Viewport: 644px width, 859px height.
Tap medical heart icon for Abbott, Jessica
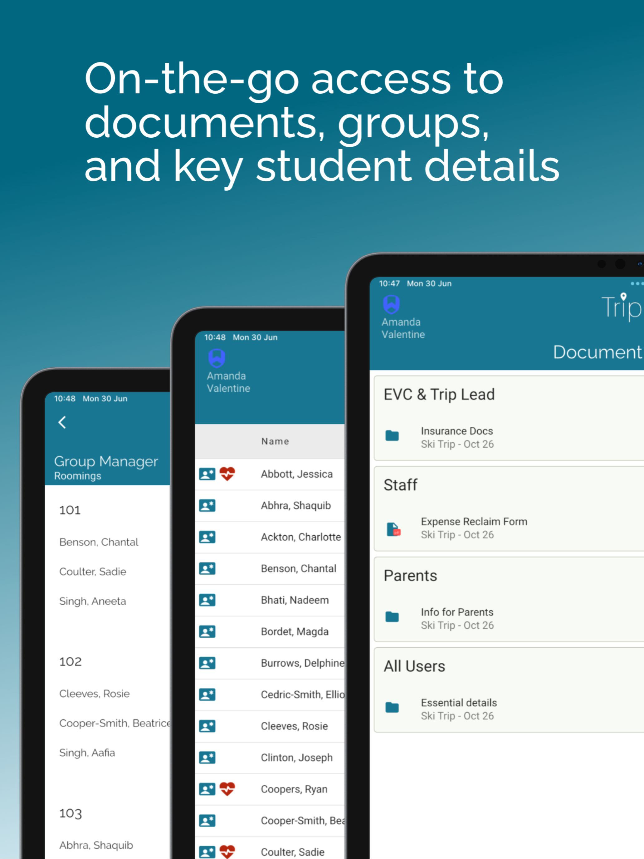[x=227, y=474]
